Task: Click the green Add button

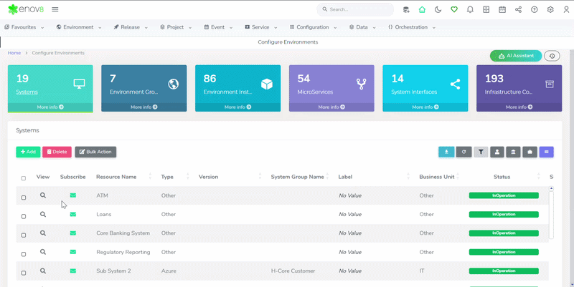Action: (x=28, y=152)
